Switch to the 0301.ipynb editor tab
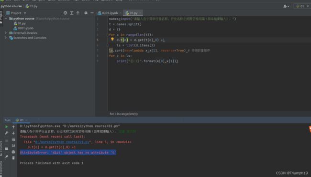 point(108,13)
